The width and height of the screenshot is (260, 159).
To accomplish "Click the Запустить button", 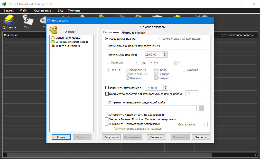I will (x=111, y=137).
